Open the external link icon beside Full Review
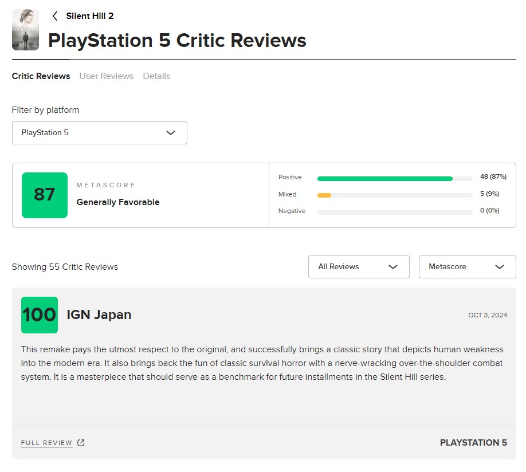Image resolution: width=526 pixels, height=472 pixels. pos(81,443)
